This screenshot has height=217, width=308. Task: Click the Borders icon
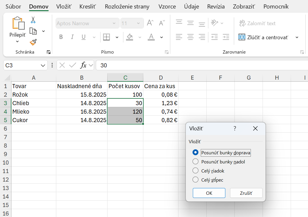click(106, 37)
